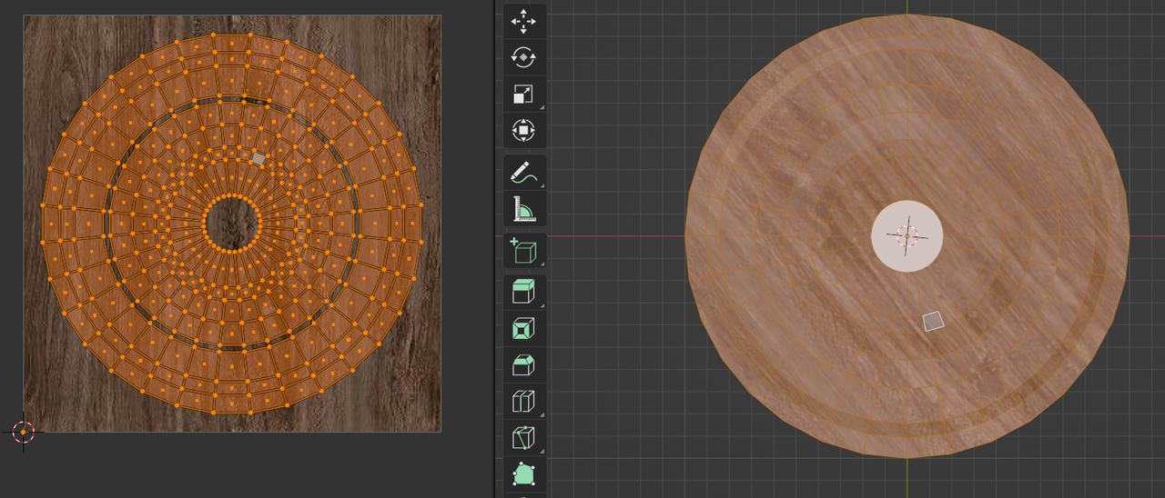Select the Inset Faces tool
1165x498 pixels.
[x=524, y=328]
